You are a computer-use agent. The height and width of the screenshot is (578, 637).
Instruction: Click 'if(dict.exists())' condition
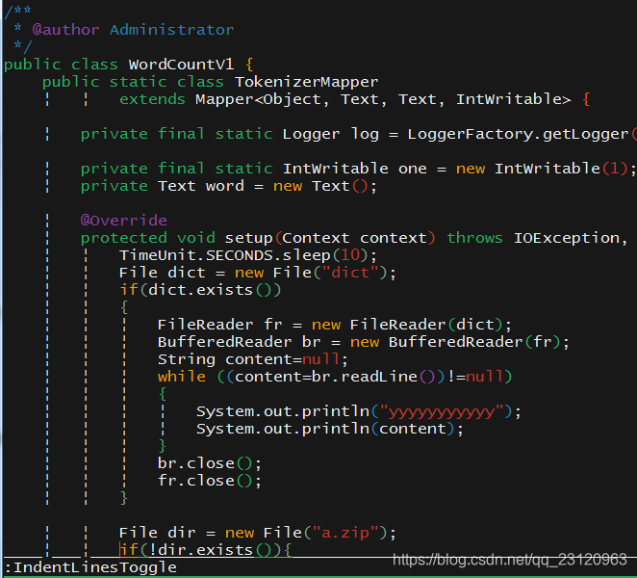click(200, 290)
